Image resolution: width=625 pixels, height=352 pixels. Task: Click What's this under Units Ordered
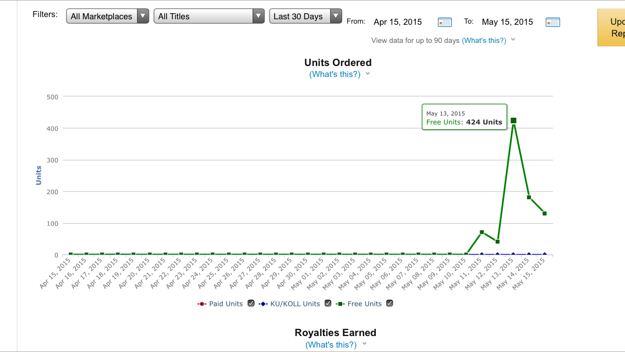click(x=335, y=74)
